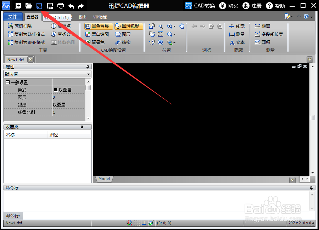Undo the last action

(71, 6)
